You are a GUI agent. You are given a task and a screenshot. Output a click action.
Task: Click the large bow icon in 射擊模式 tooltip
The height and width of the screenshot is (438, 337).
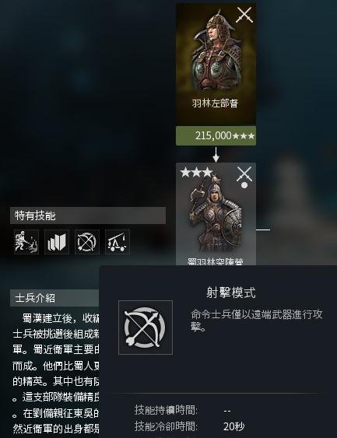[146, 328]
